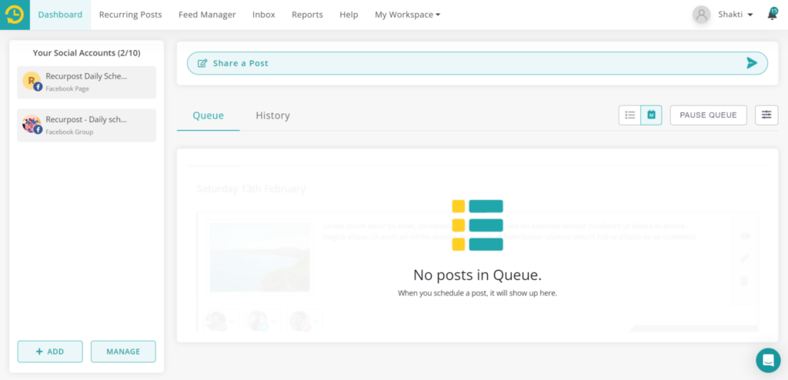Image resolution: width=788 pixels, height=380 pixels.
Task: Open the Reports menu item
Action: [307, 15]
